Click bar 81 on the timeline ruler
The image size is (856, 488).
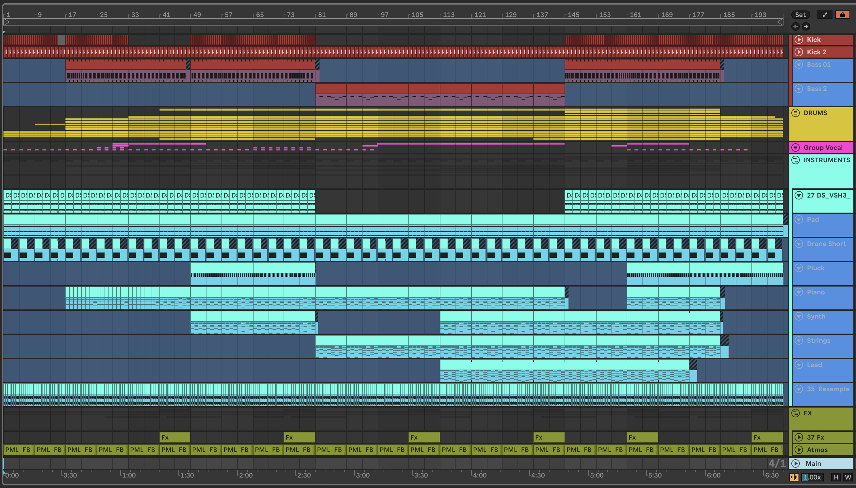pyautogui.click(x=321, y=15)
